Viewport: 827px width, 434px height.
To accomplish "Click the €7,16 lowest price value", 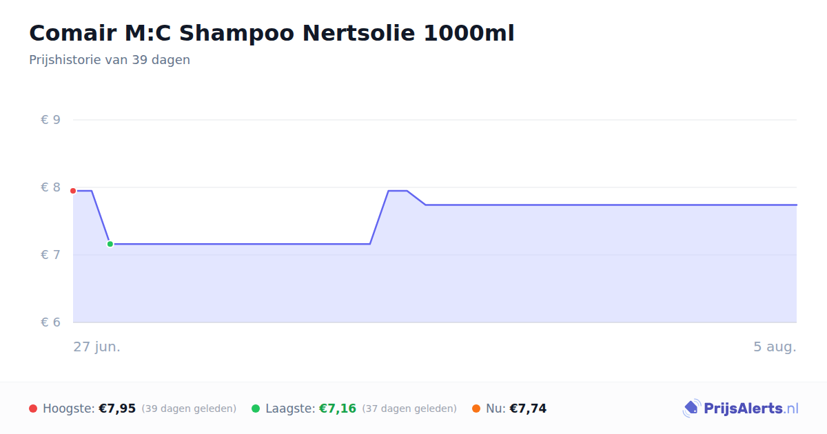I will point(338,409).
